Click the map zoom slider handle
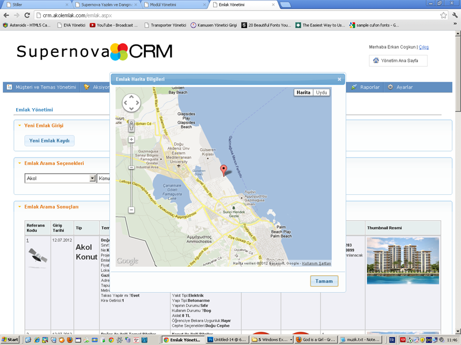This screenshot has height=345, width=461. (131, 167)
